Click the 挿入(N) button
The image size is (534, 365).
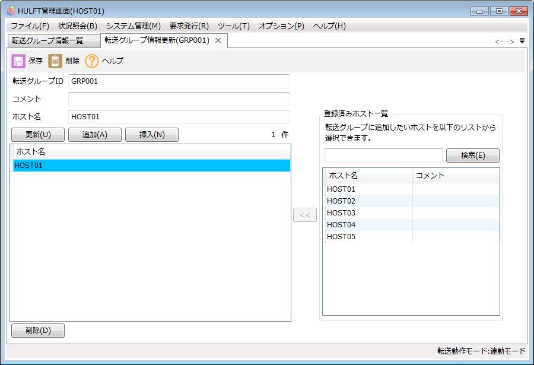click(152, 135)
